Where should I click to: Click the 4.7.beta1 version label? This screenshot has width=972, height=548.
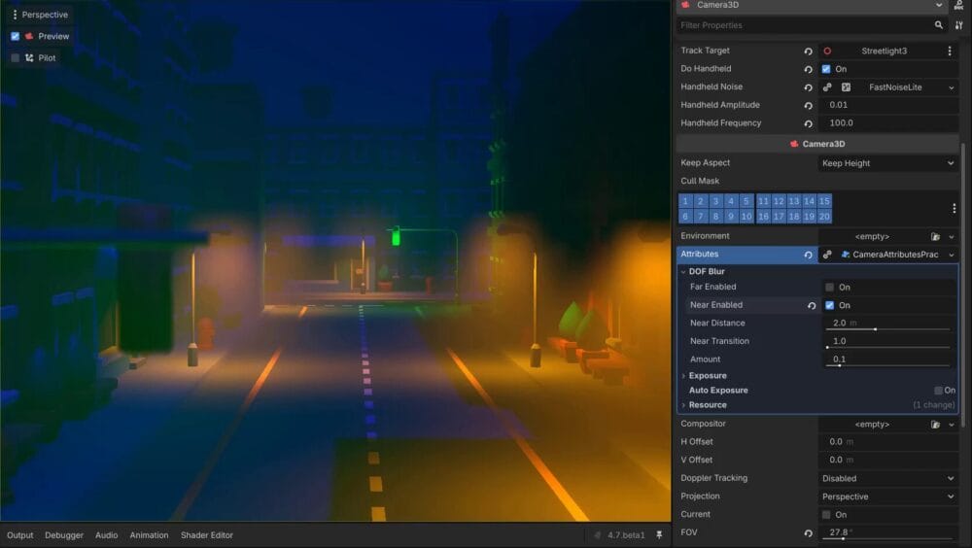coord(626,535)
